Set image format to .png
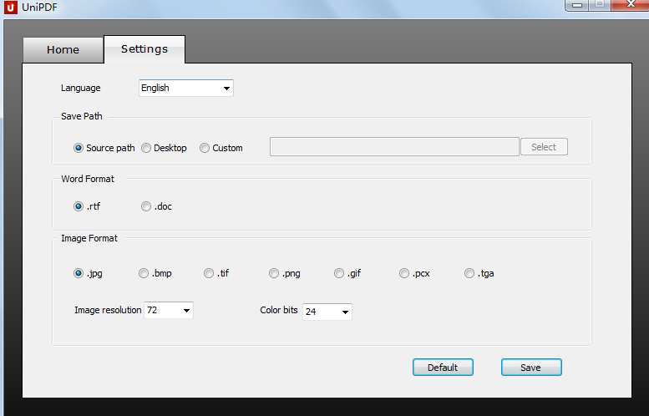Viewport: 649px width, 416px height. (275, 273)
